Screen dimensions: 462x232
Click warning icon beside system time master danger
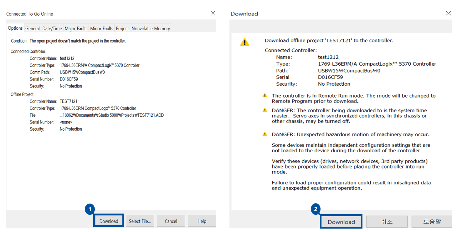pyautogui.click(x=265, y=110)
